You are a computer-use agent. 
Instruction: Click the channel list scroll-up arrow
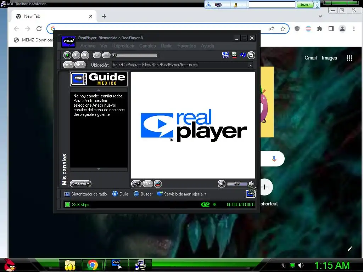(x=99, y=90)
